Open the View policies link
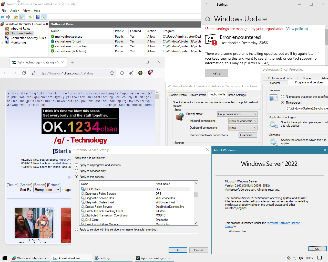The height and width of the screenshot is (262, 328). point(297,29)
